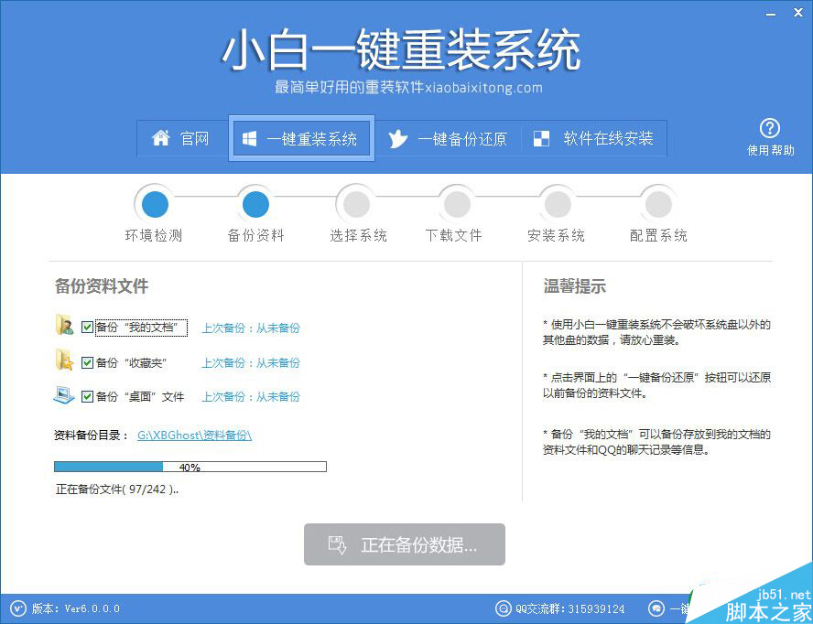Click the Windows logo on 一键重装系统 tab
Screen dimensions: 813x624
click(x=248, y=137)
